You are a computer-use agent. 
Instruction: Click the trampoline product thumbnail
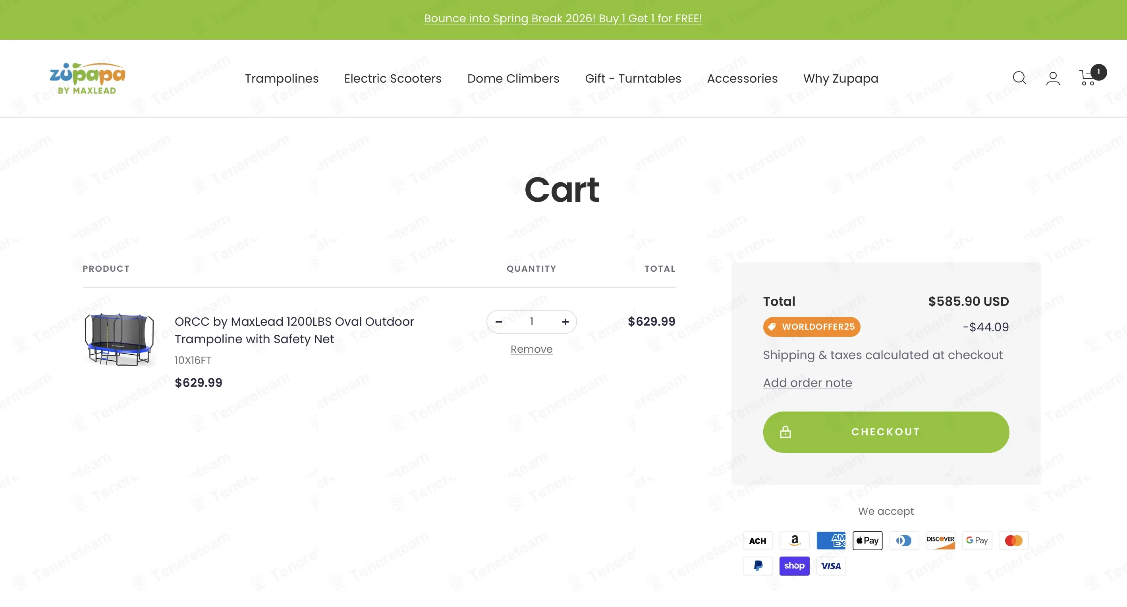point(119,339)
